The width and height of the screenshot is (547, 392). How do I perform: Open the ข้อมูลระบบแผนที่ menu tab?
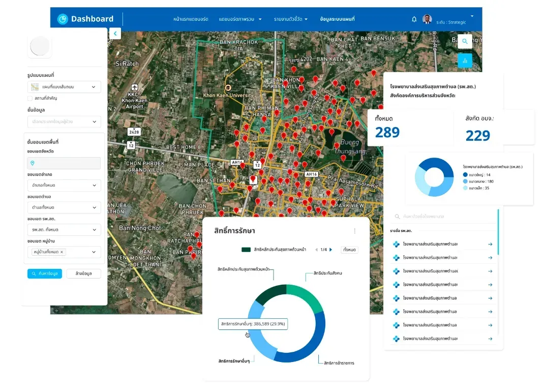[x=337, y=19]
